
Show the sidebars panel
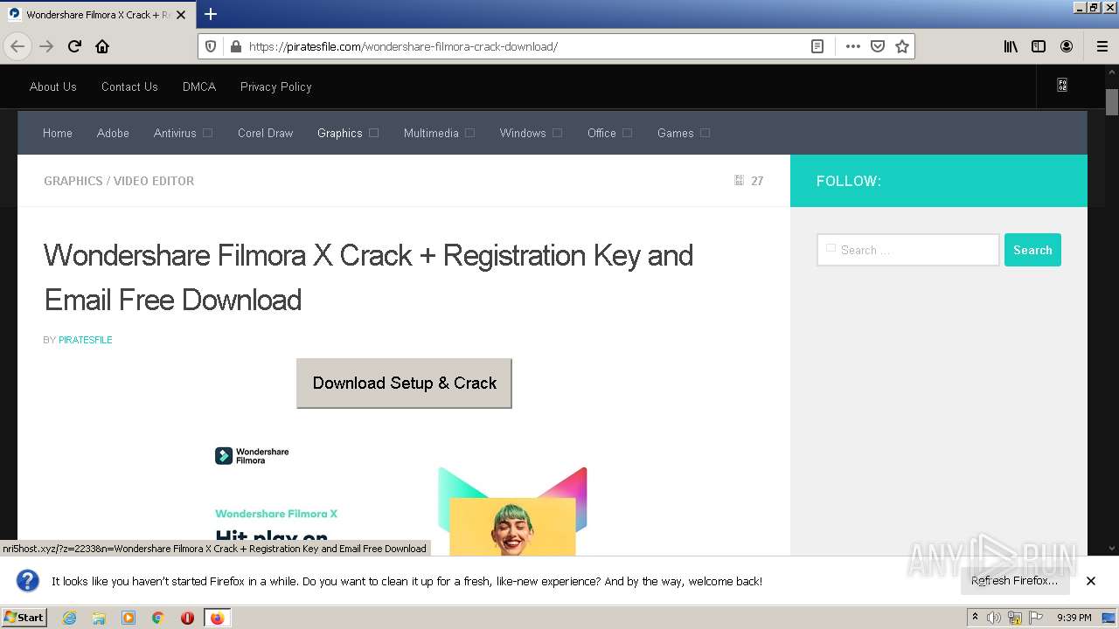tap(1039, 46)
